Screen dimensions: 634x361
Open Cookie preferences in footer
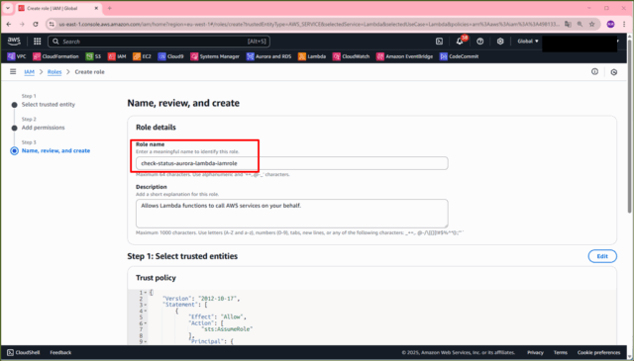[598, 352]
